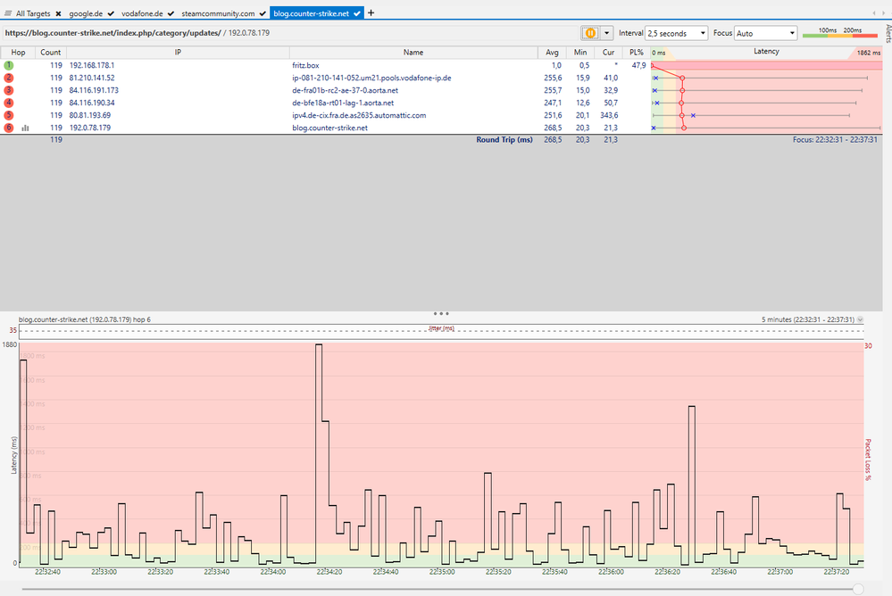Open the Interval dropdown set to 2,5 seconds
This screenshot has height=596, width=892.
point(676,33)
